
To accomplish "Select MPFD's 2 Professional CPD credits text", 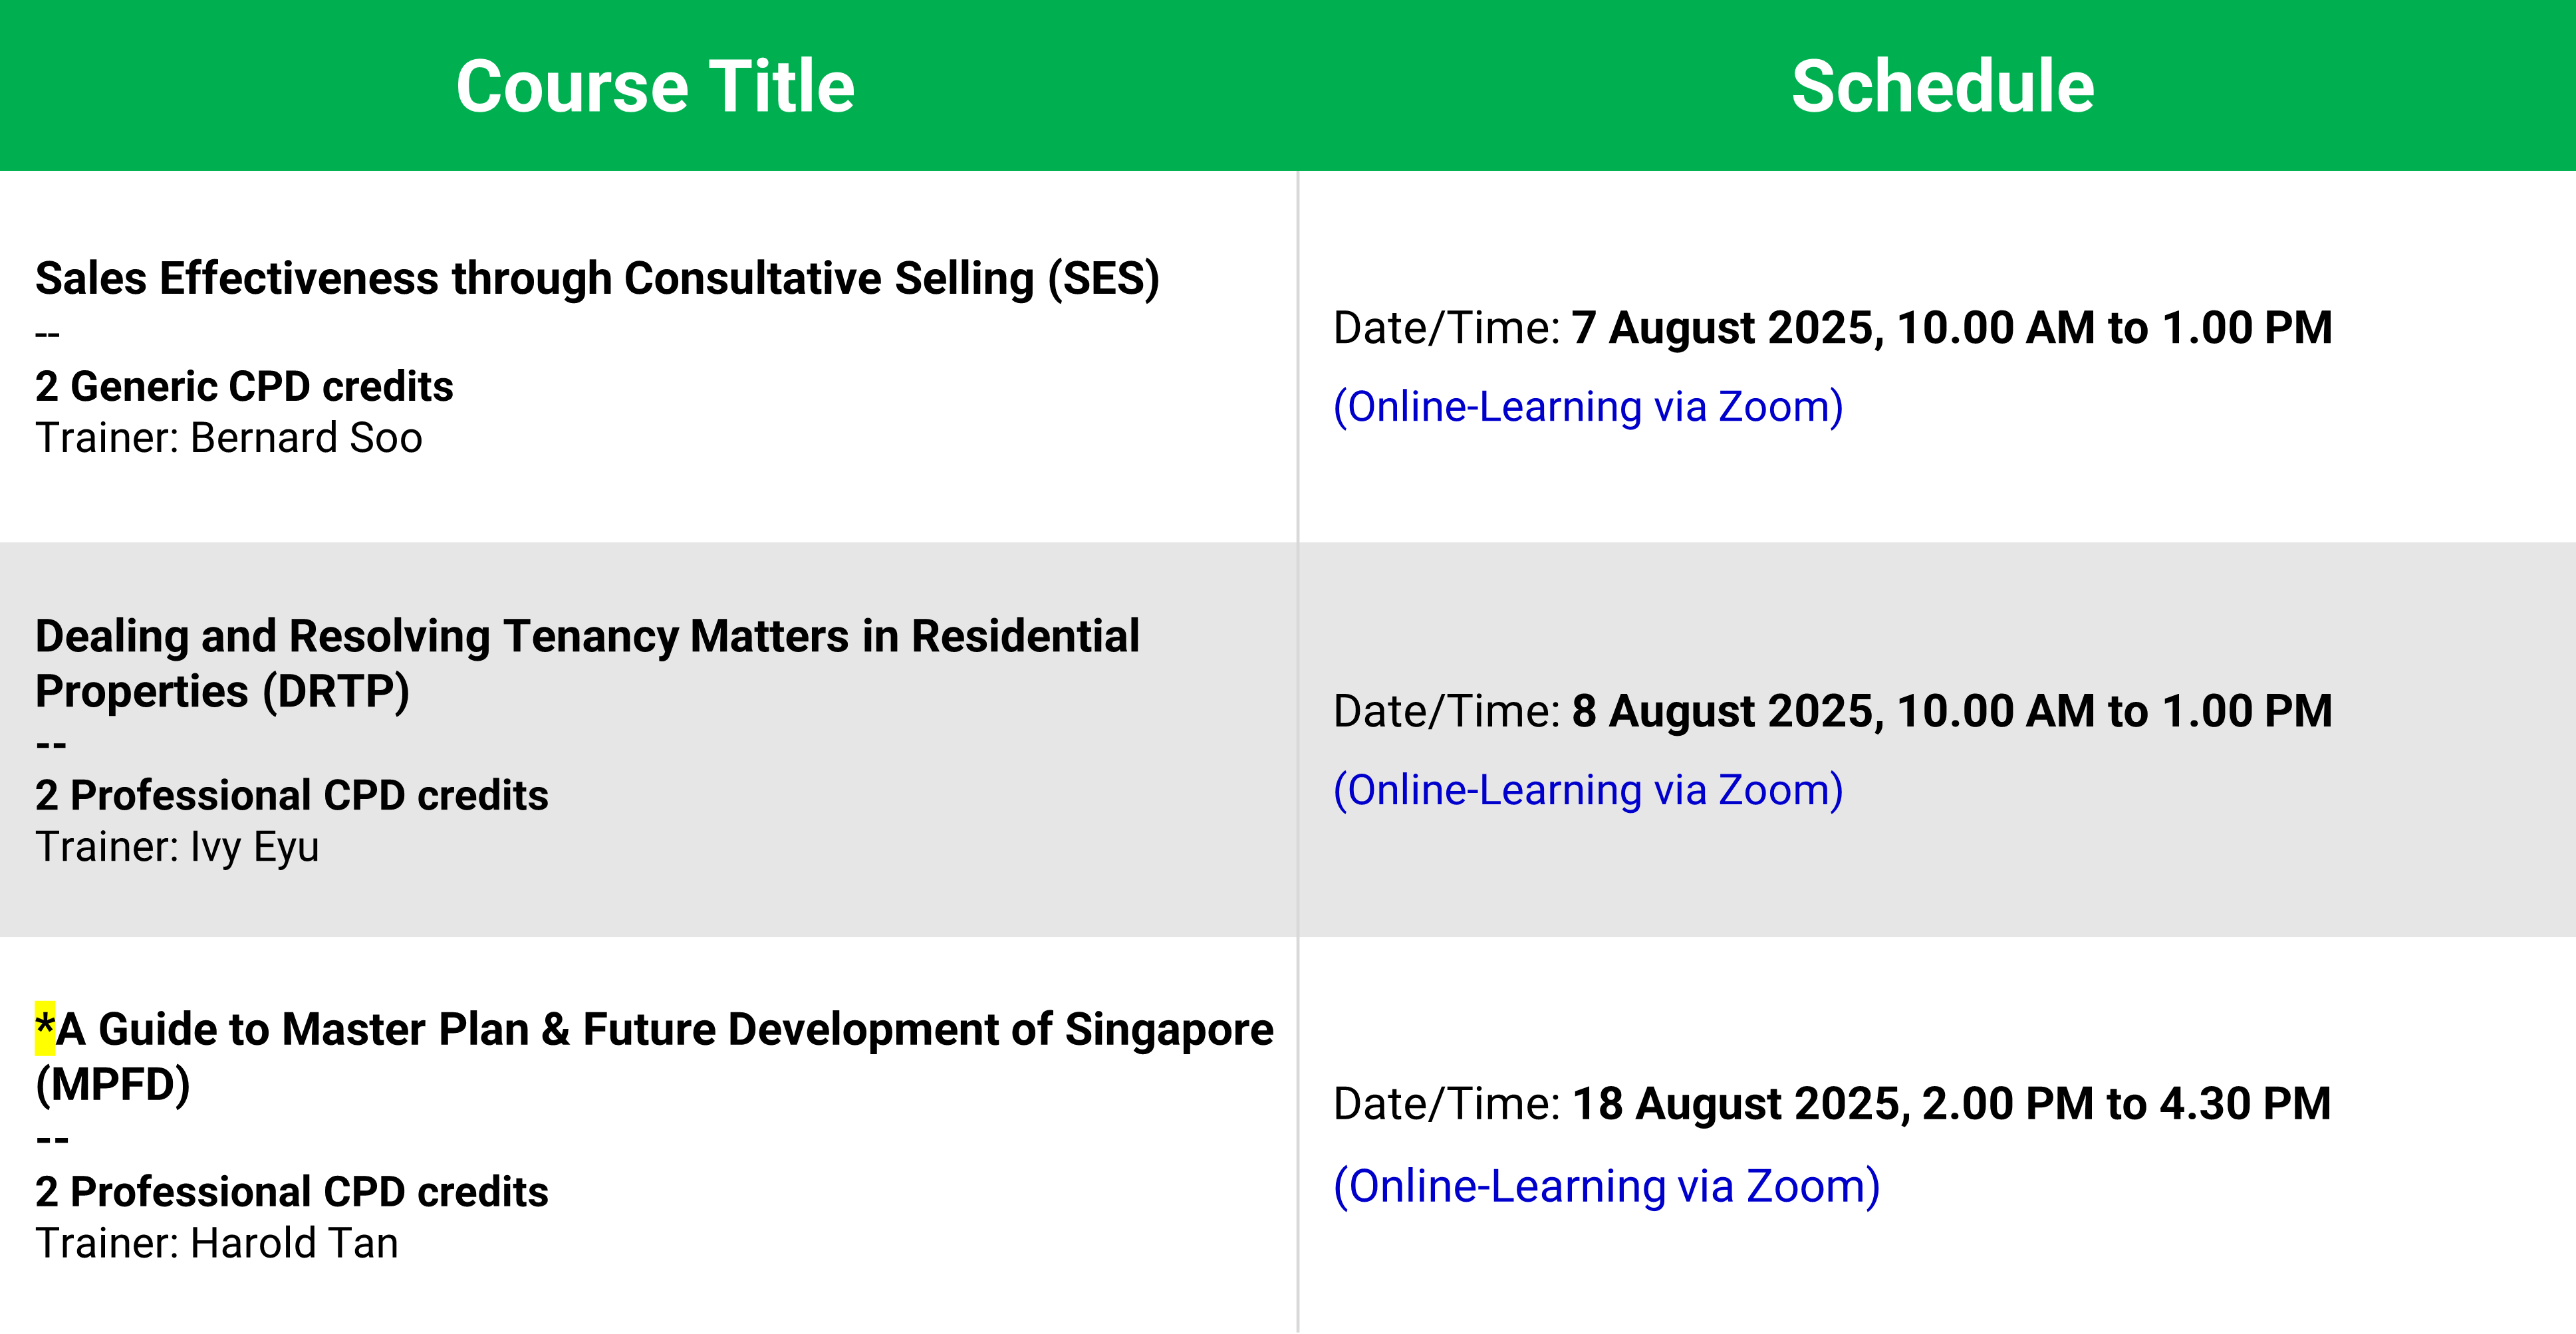I will (x=292, y=1192).
